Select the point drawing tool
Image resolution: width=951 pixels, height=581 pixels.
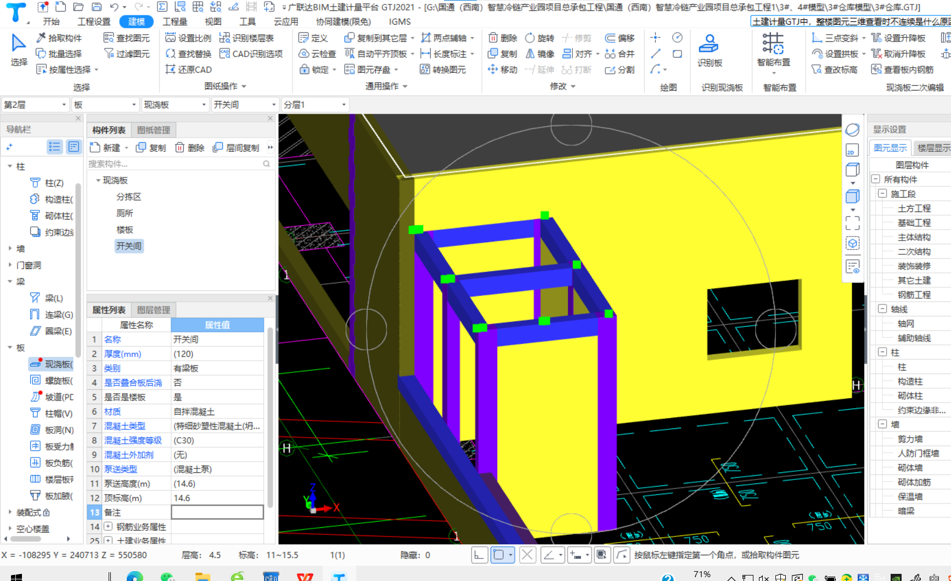pos(655,37)
